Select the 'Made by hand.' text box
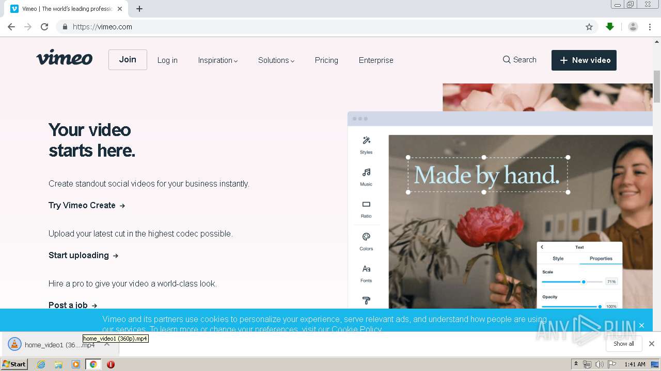The height and width of the screenshot is (371, 661). 487,175
